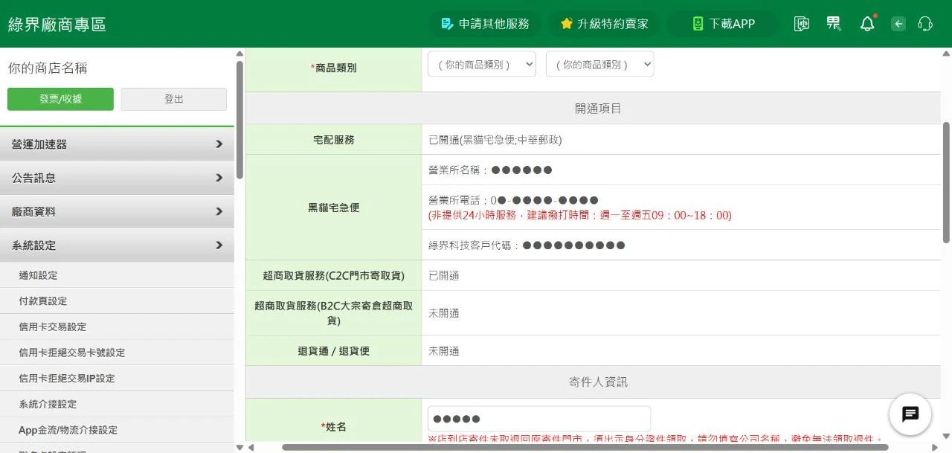
Task: Click the 界 logo icon in header
Action: click(x=834, y=24)
